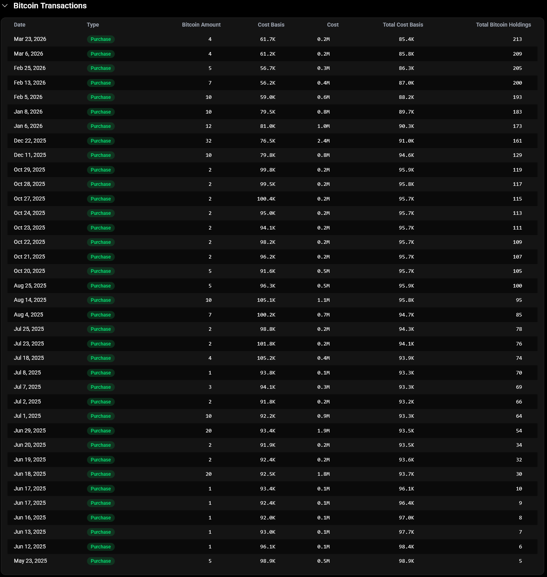Sort by the Date column header
This screenshot has width=547, height=577.
19,25
